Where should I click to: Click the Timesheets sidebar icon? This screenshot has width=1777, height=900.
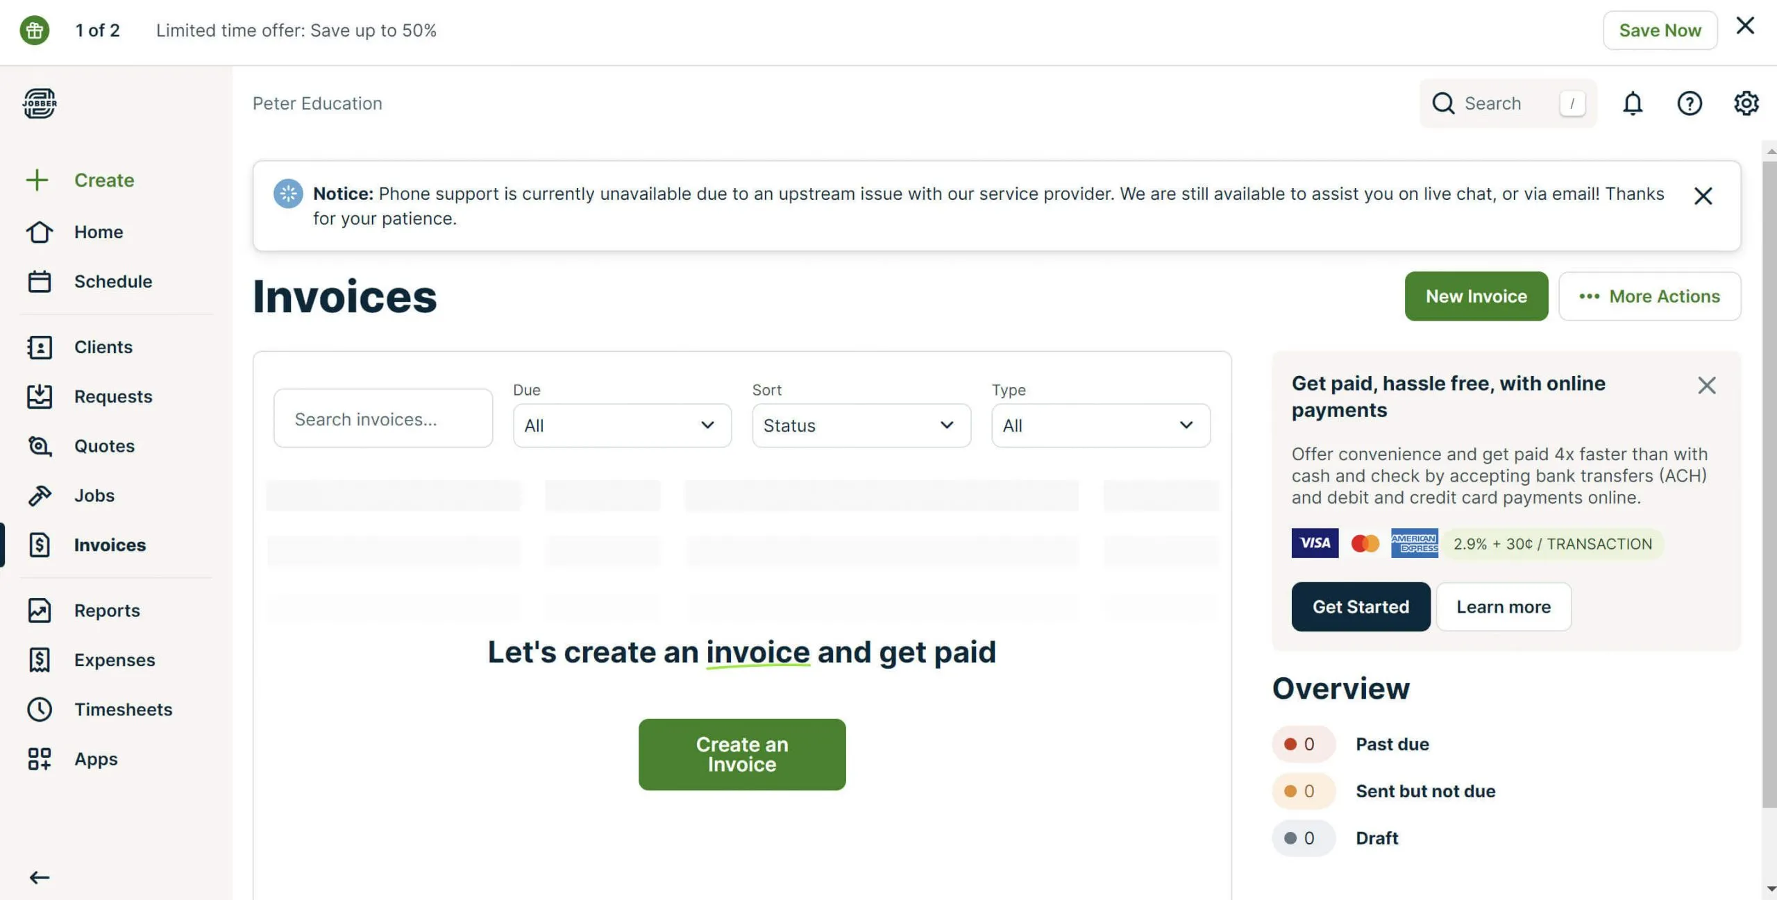point(38,709)
